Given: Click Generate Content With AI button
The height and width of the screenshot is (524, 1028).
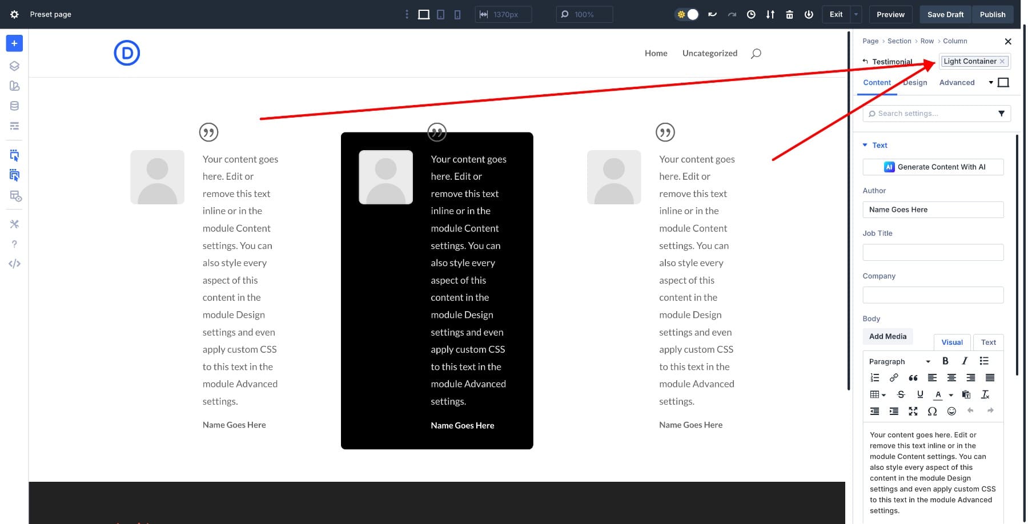Looking at the screenshot, I should [933, 167].
